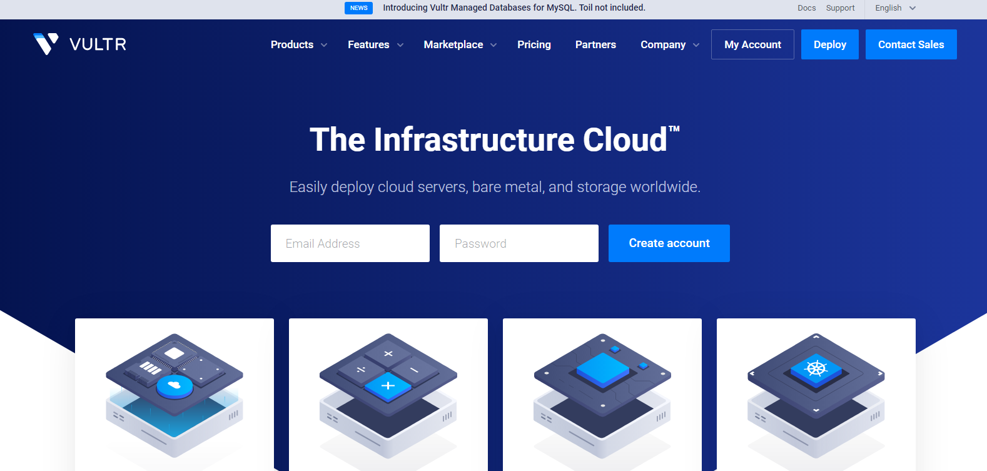Screen dimensions: 987x471
Task: Open the bare metal chip illustration card
Action: click(602, 395)
